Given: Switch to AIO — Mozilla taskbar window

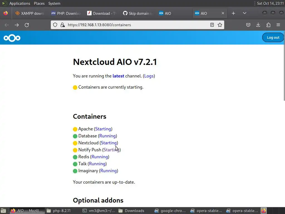Looking at the screenshot, I should [x=27, y=211].
